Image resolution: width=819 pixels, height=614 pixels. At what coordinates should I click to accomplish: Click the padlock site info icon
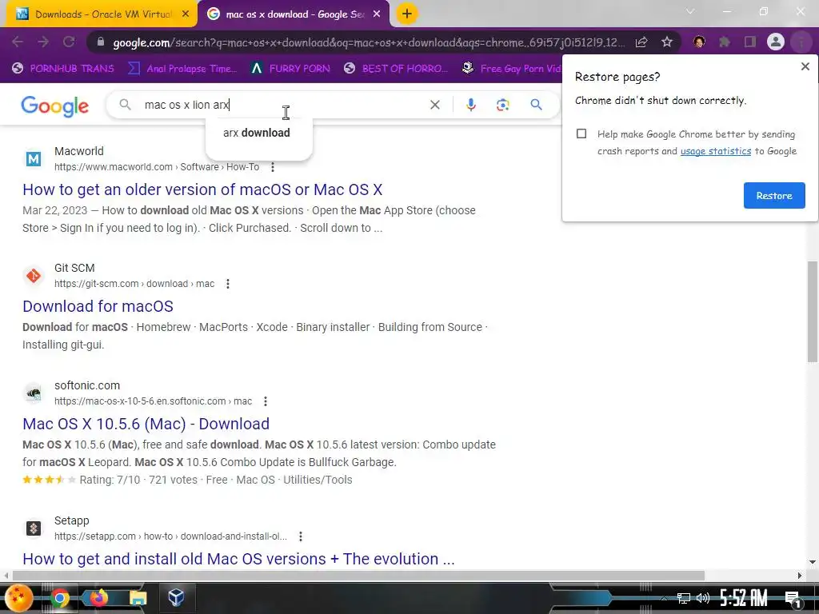pyautogui.click(x=101, y=42)
